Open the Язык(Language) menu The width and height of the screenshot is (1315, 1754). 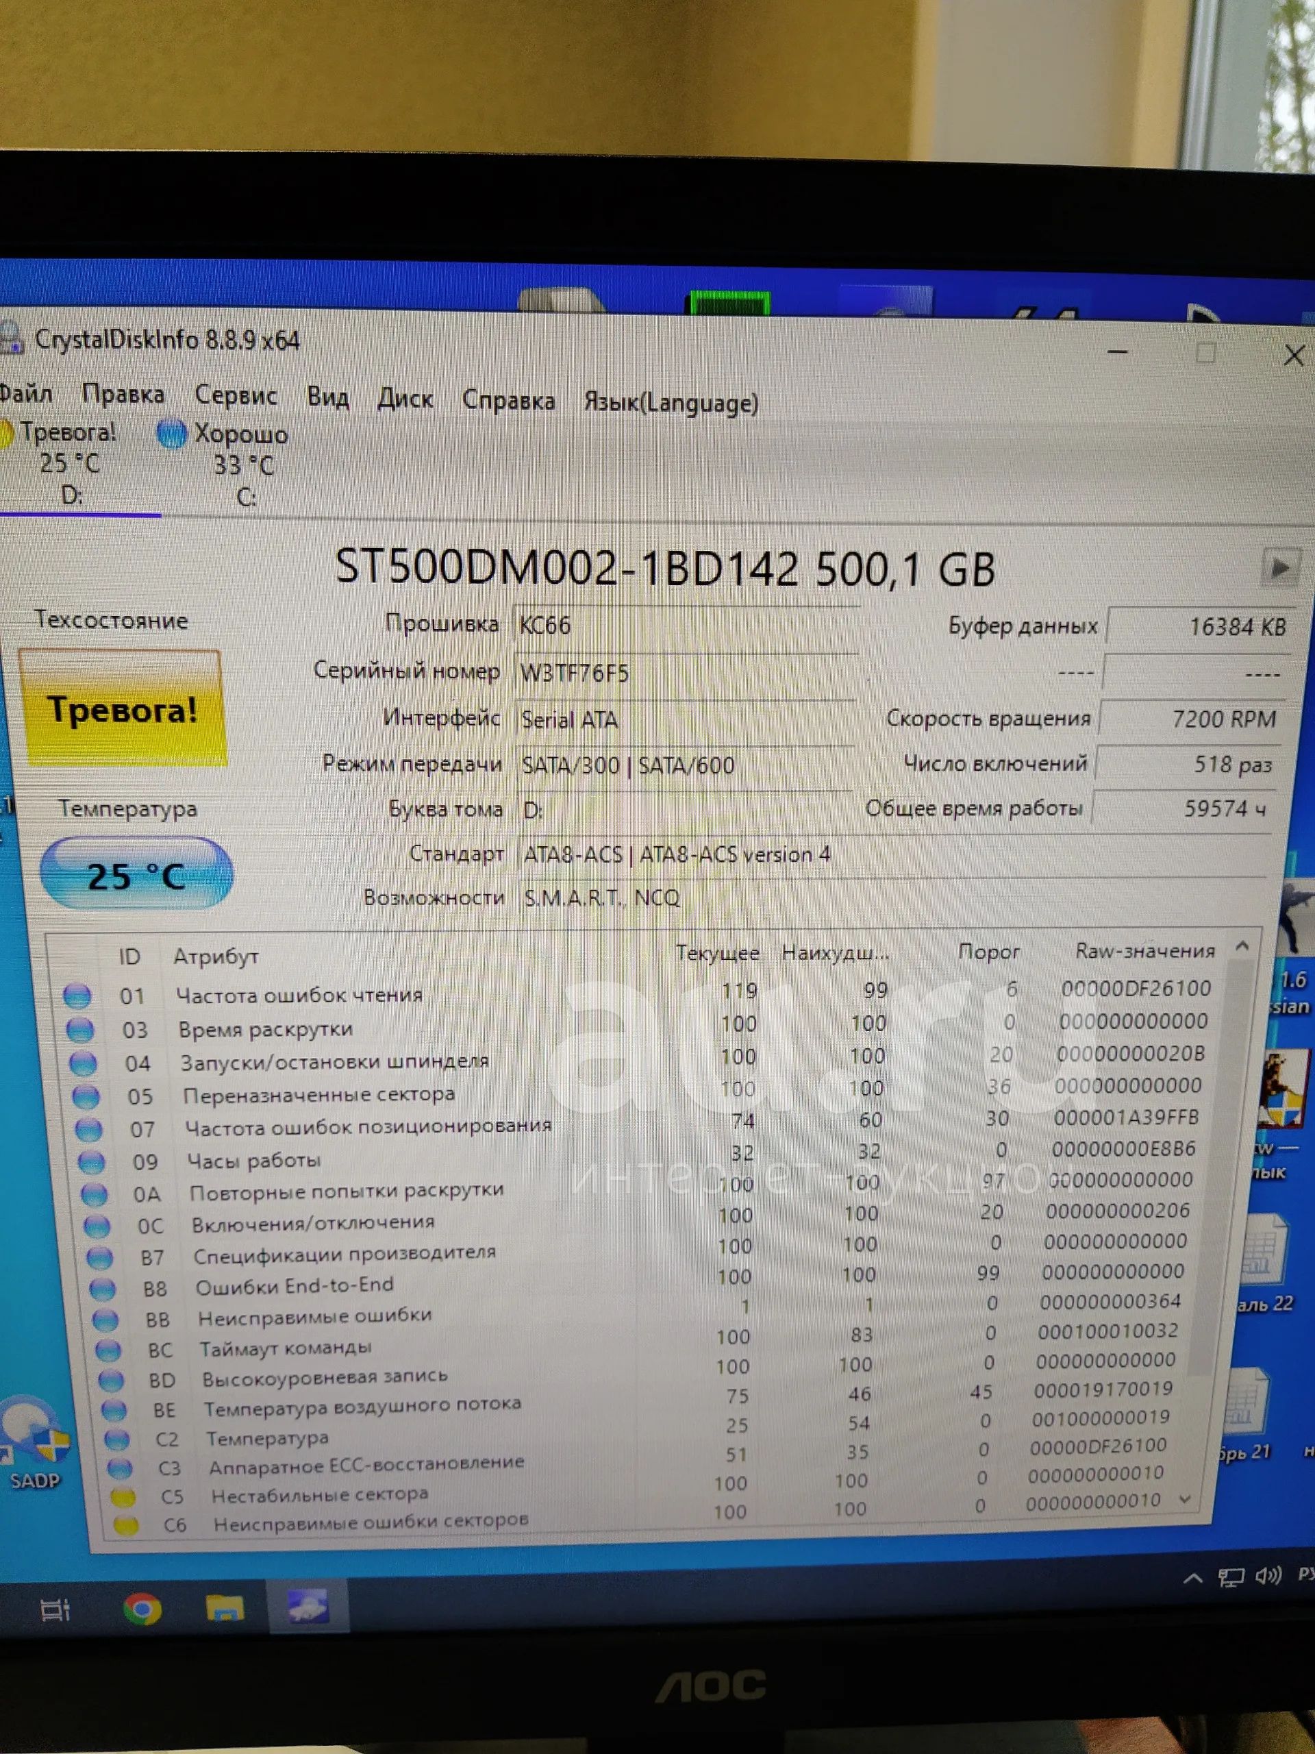[x=671, y=403]
